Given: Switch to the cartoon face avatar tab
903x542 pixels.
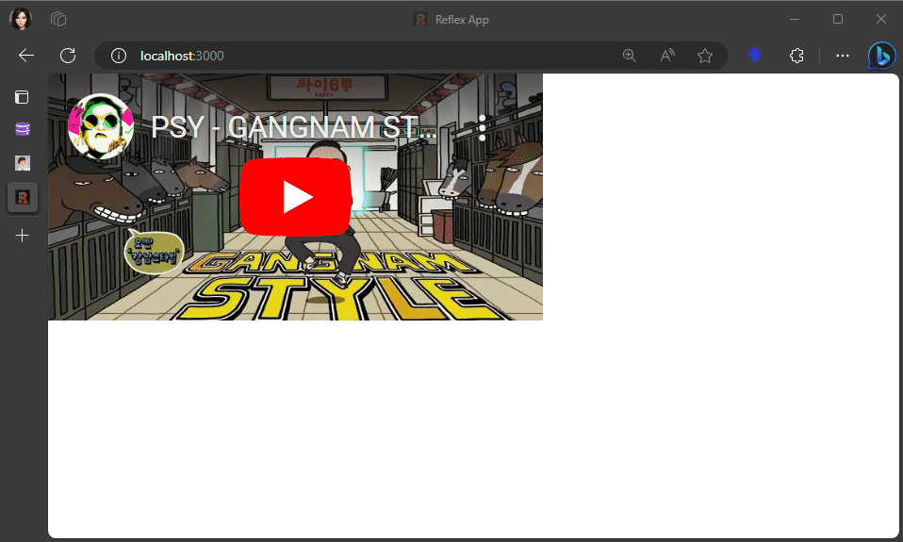Looking at the screenshot, I should pos(23,163).
